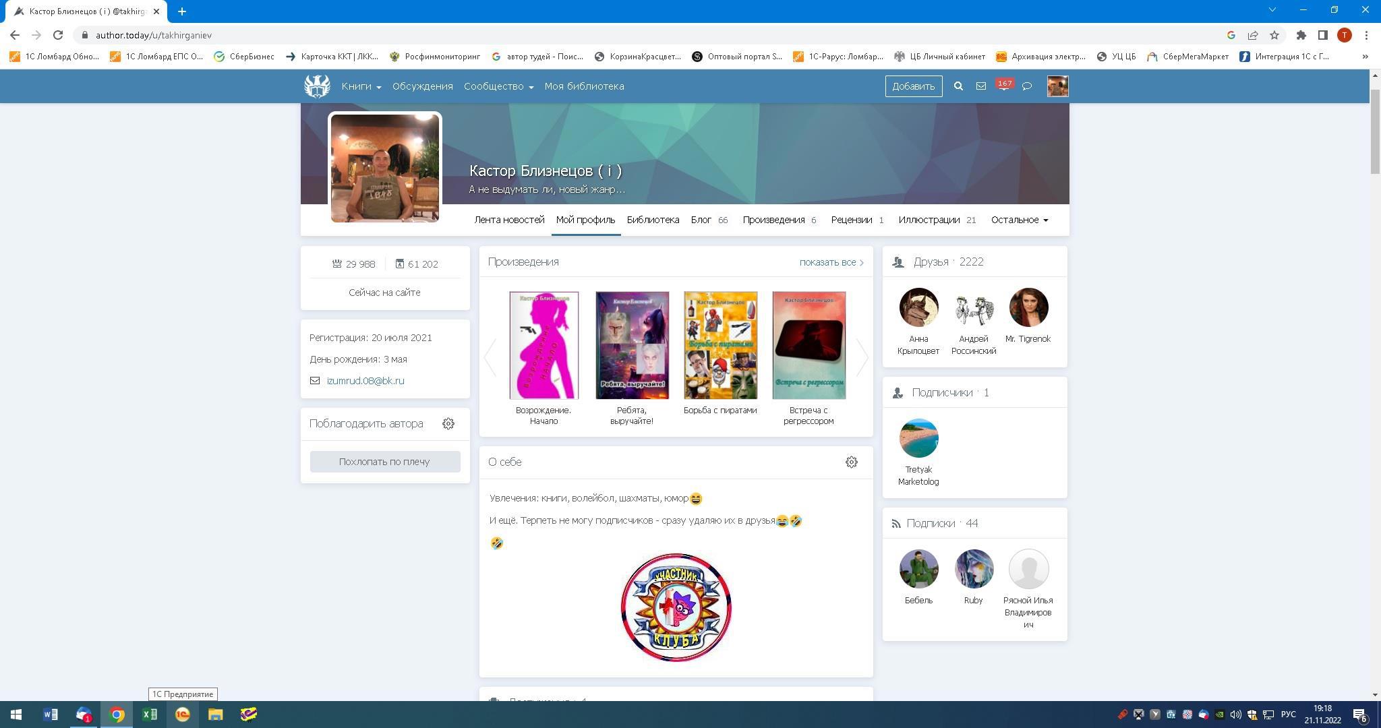Expand the 'Остальное' profile dropdown
This screenshot has width=1381, height=728.
click(x=1019, y=220)
